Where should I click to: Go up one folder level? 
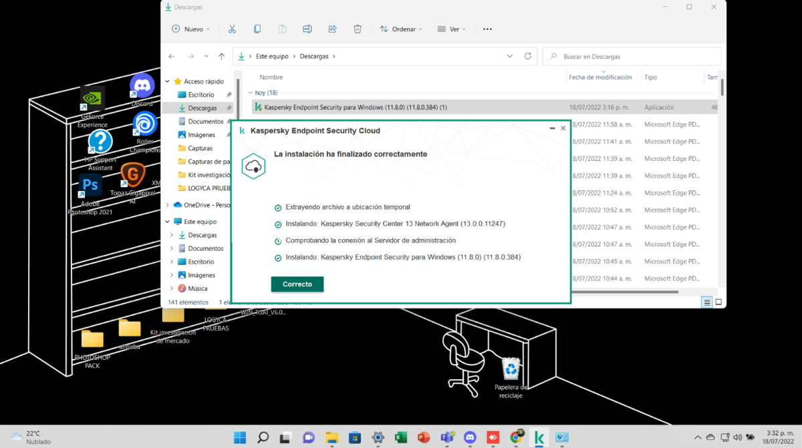point(221,57)
